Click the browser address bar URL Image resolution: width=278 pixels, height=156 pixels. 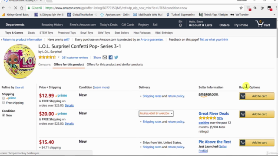click(x=116, y=8)
